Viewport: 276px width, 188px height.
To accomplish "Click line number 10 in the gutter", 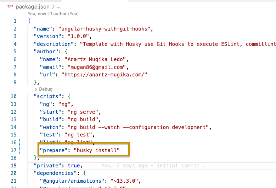I will (13, 96).
